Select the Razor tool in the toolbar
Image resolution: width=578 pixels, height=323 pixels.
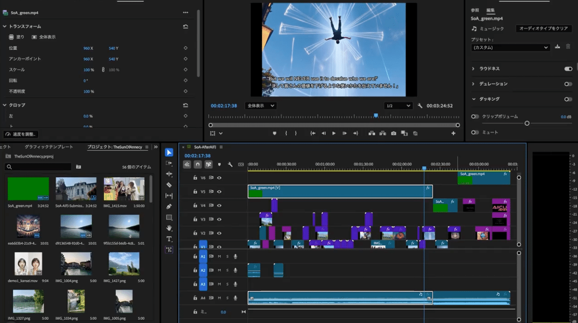[x=169, y=185]
